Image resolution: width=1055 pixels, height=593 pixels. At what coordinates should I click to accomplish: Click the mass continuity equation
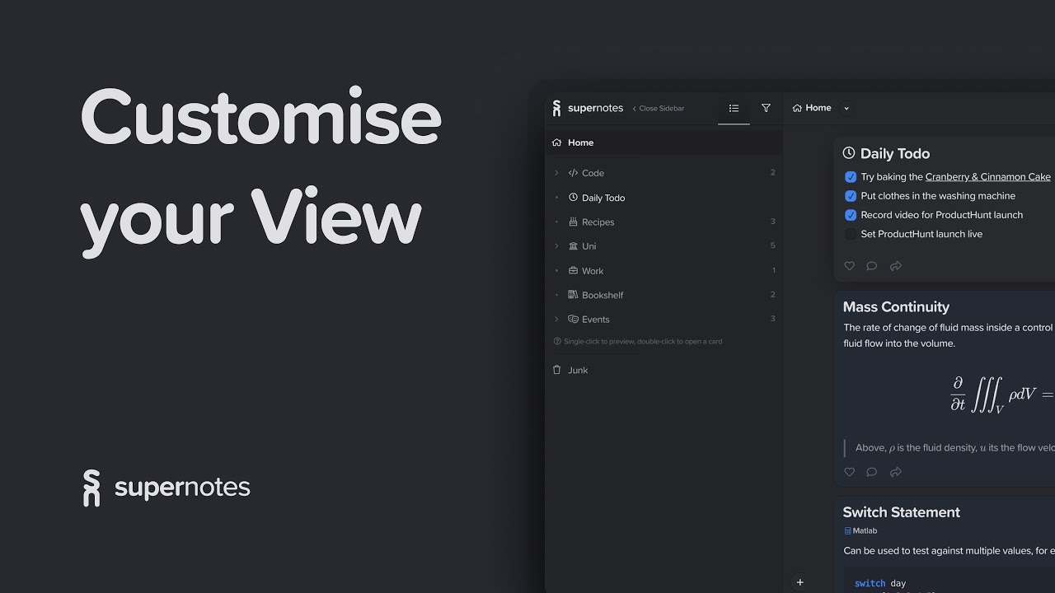1001,395
